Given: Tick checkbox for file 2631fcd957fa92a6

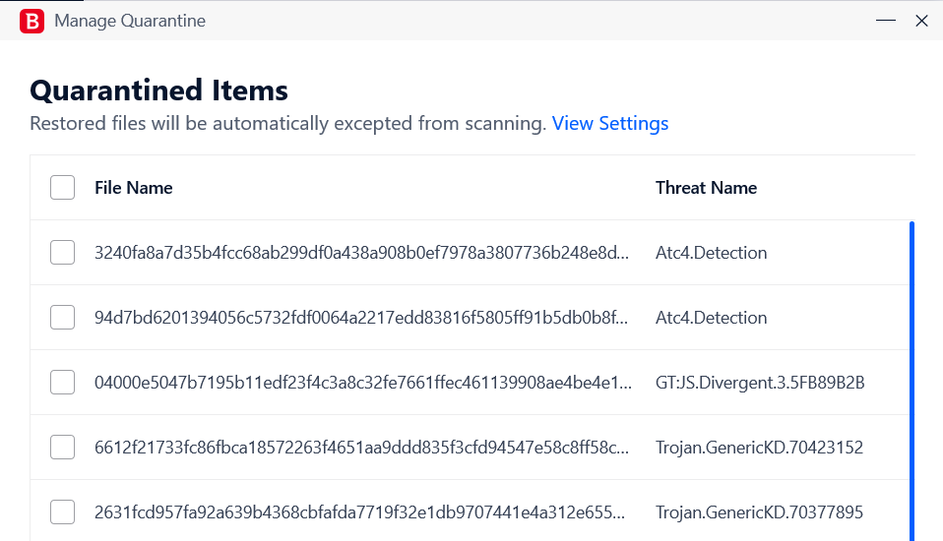Looking at the screenshot, I should (x=63, y=512).
